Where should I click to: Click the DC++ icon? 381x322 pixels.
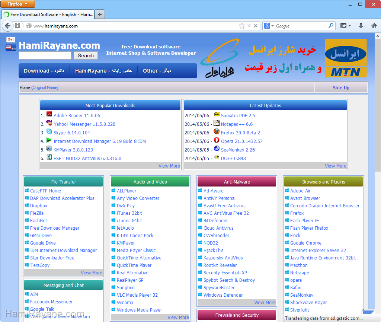217,157
